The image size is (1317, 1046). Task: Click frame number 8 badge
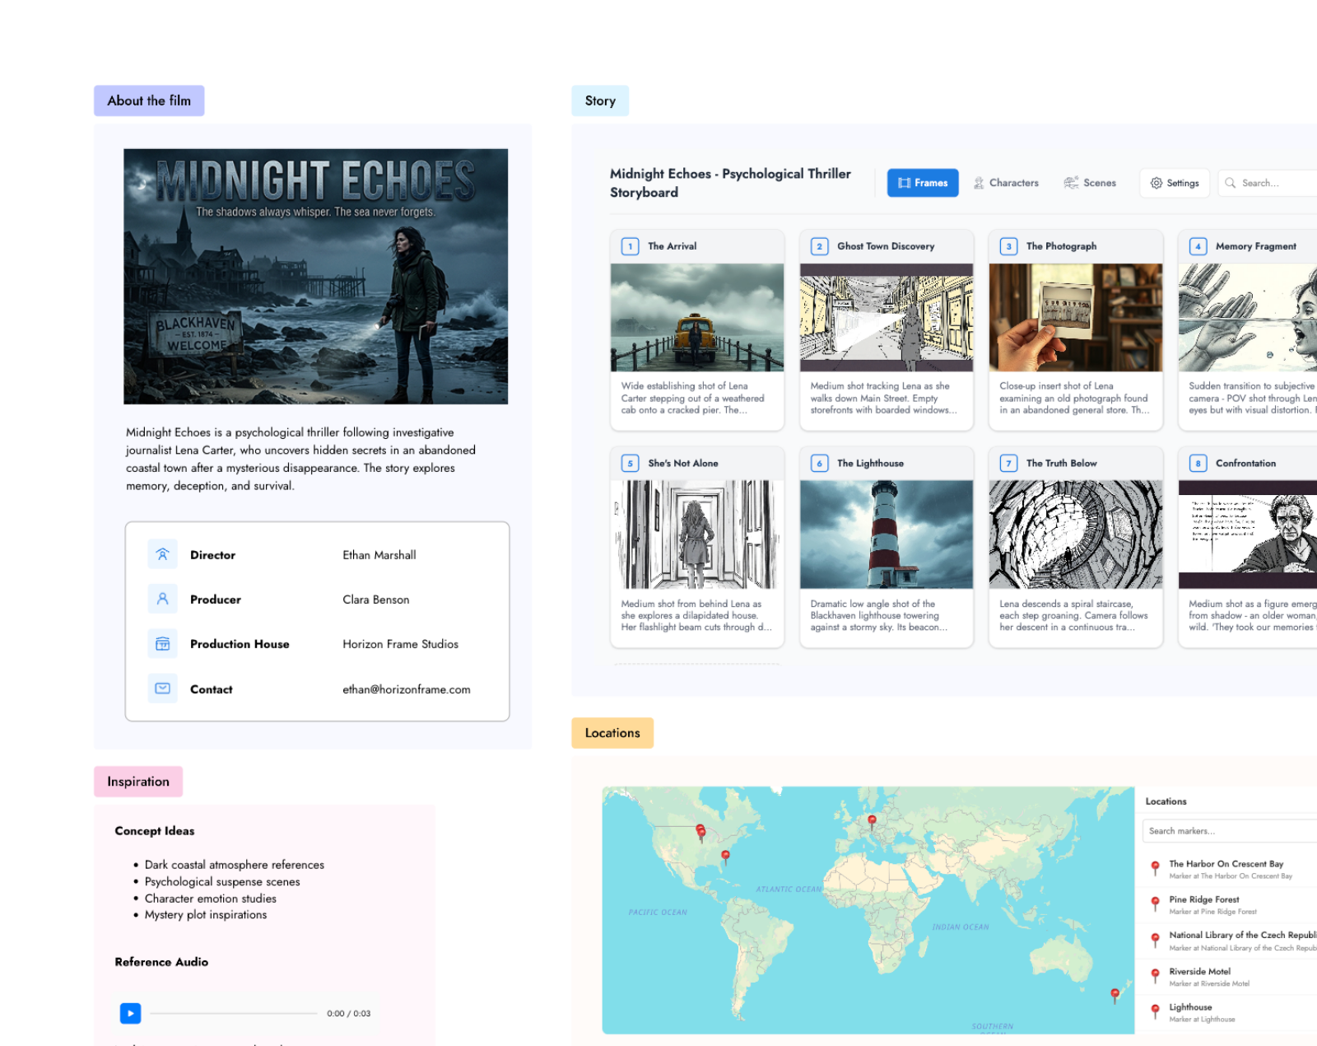1198,464
